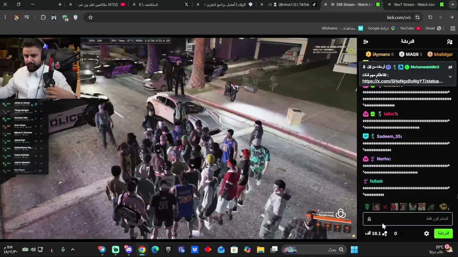Close the TikTok tab
This screenshot has height=257, width=458.
[x=262, y=5]
